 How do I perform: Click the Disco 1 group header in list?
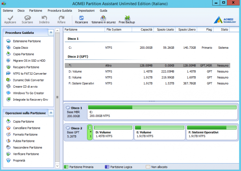(73, 39)
